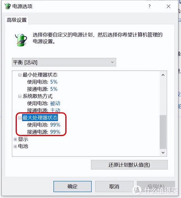This screenshot has width=181, height=198.
Task: Confirm with the 确定 button
Action: point(72,186)
